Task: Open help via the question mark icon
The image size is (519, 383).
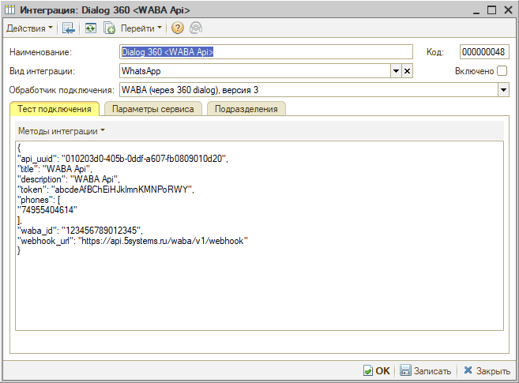Action: 177,28
